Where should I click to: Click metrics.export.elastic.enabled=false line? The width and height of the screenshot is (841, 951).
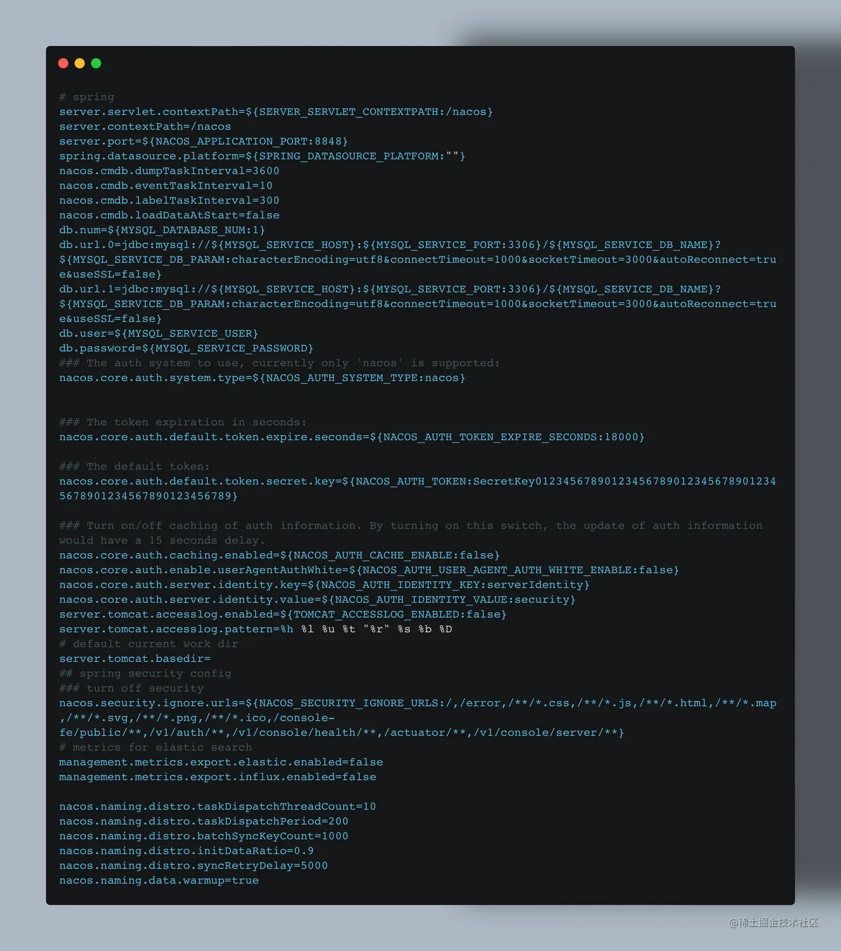click(221, 762)
